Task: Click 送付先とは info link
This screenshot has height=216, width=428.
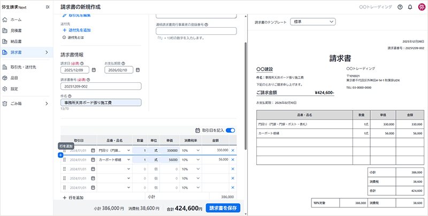Action: [x=73, y=37]
